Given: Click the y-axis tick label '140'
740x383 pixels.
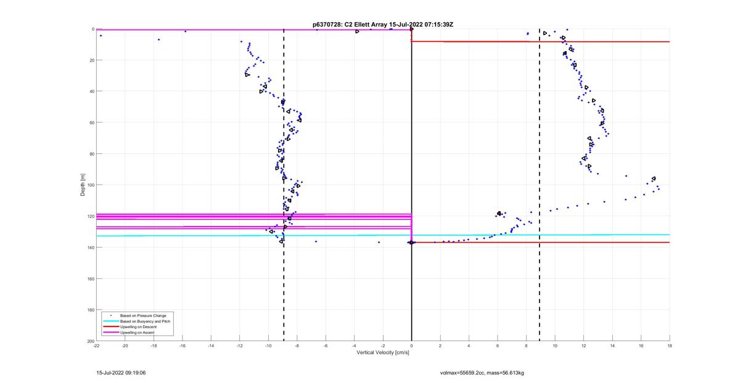Looking at the screenshot, I should tap(91, 248).
